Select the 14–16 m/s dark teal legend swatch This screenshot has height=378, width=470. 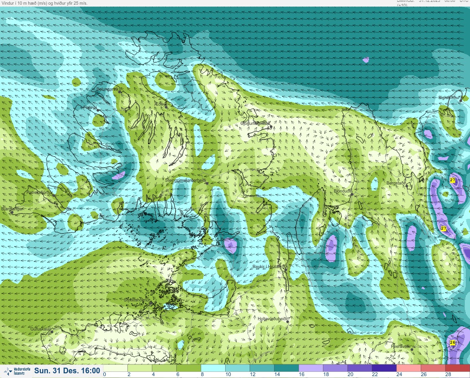pos(287,368)
